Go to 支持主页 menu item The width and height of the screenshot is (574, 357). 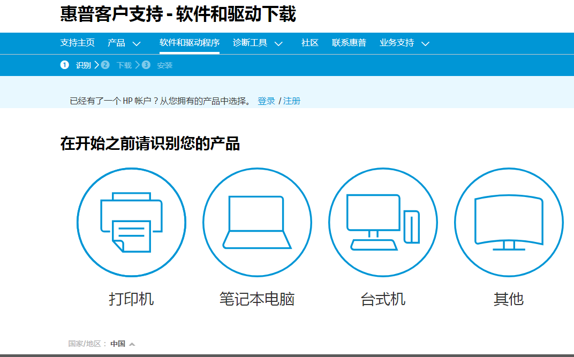78,43
